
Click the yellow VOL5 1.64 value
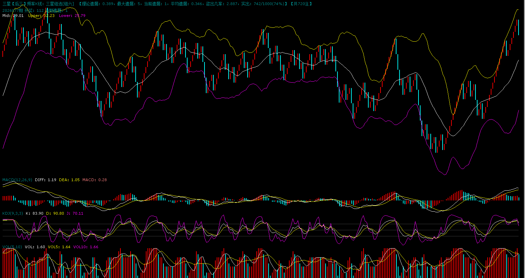(x=59, y=247)
